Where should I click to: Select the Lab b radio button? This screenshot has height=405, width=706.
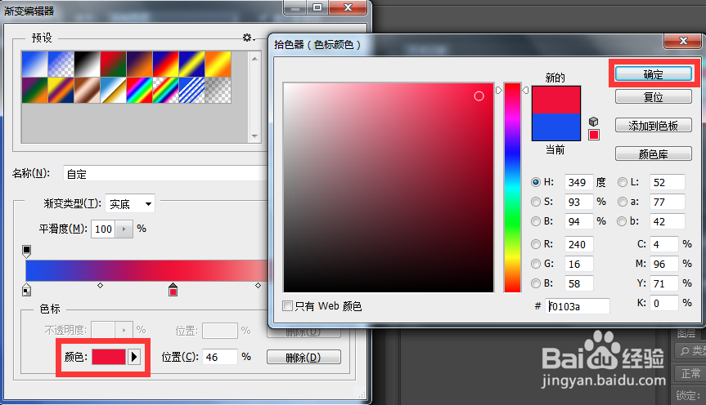623,221
